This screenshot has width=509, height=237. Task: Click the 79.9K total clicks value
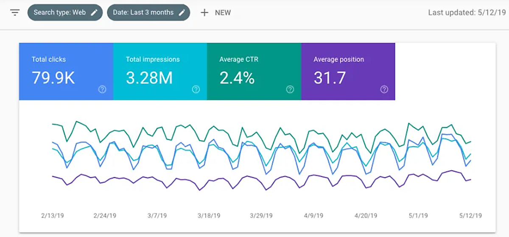53,78
